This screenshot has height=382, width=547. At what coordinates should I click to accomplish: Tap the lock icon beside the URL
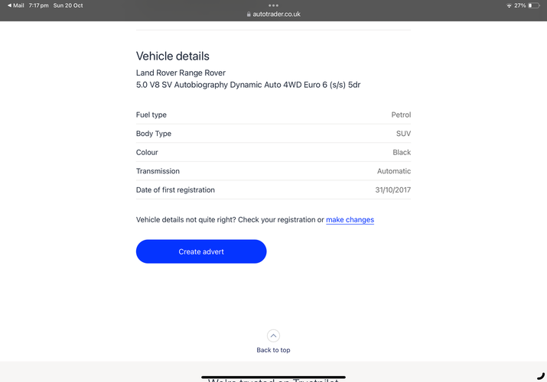[x=249, y=15]
